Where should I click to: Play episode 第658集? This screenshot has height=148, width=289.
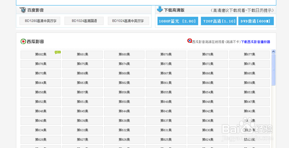pos(41,92)
